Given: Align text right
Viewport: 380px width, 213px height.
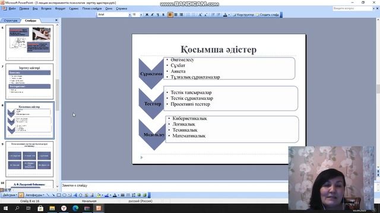Looking at the screenshot, I should [x=181, y=15].
